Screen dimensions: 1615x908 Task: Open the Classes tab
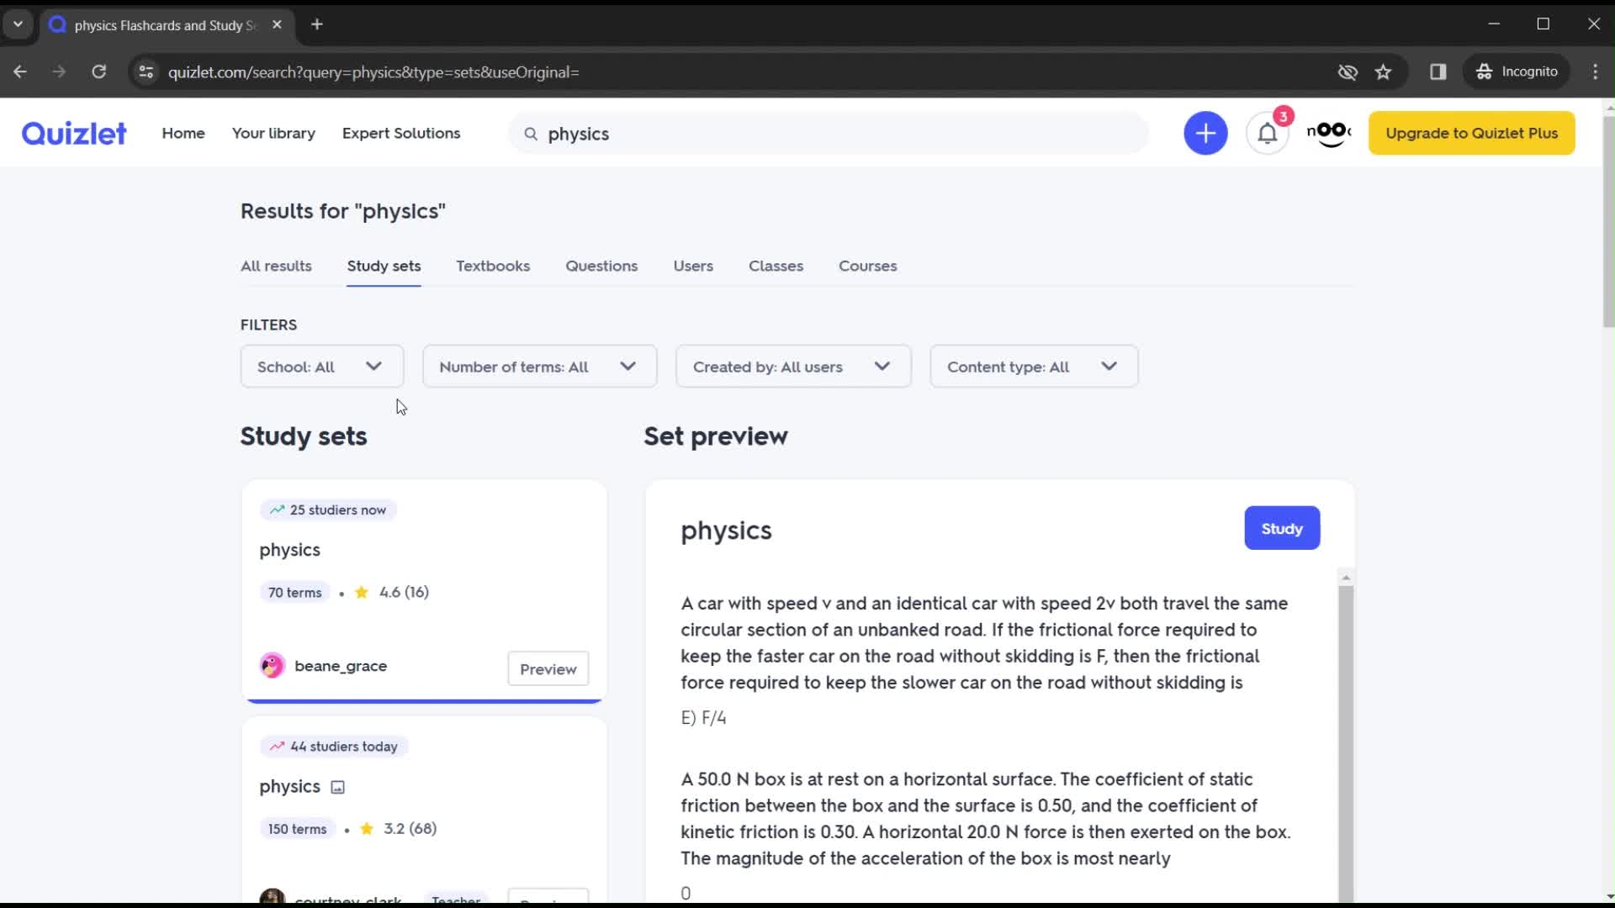point(776,266)
